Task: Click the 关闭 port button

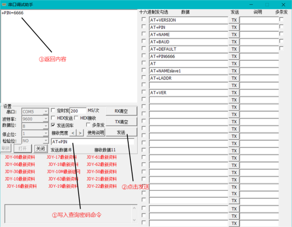Action: click(41, 148)
